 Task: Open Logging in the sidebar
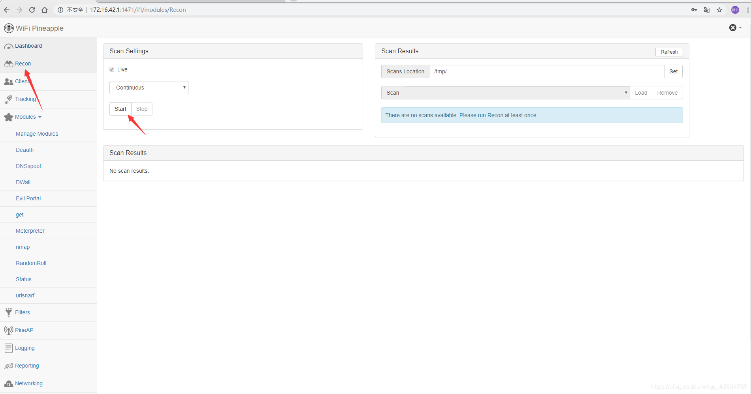[x=24, y=348]
